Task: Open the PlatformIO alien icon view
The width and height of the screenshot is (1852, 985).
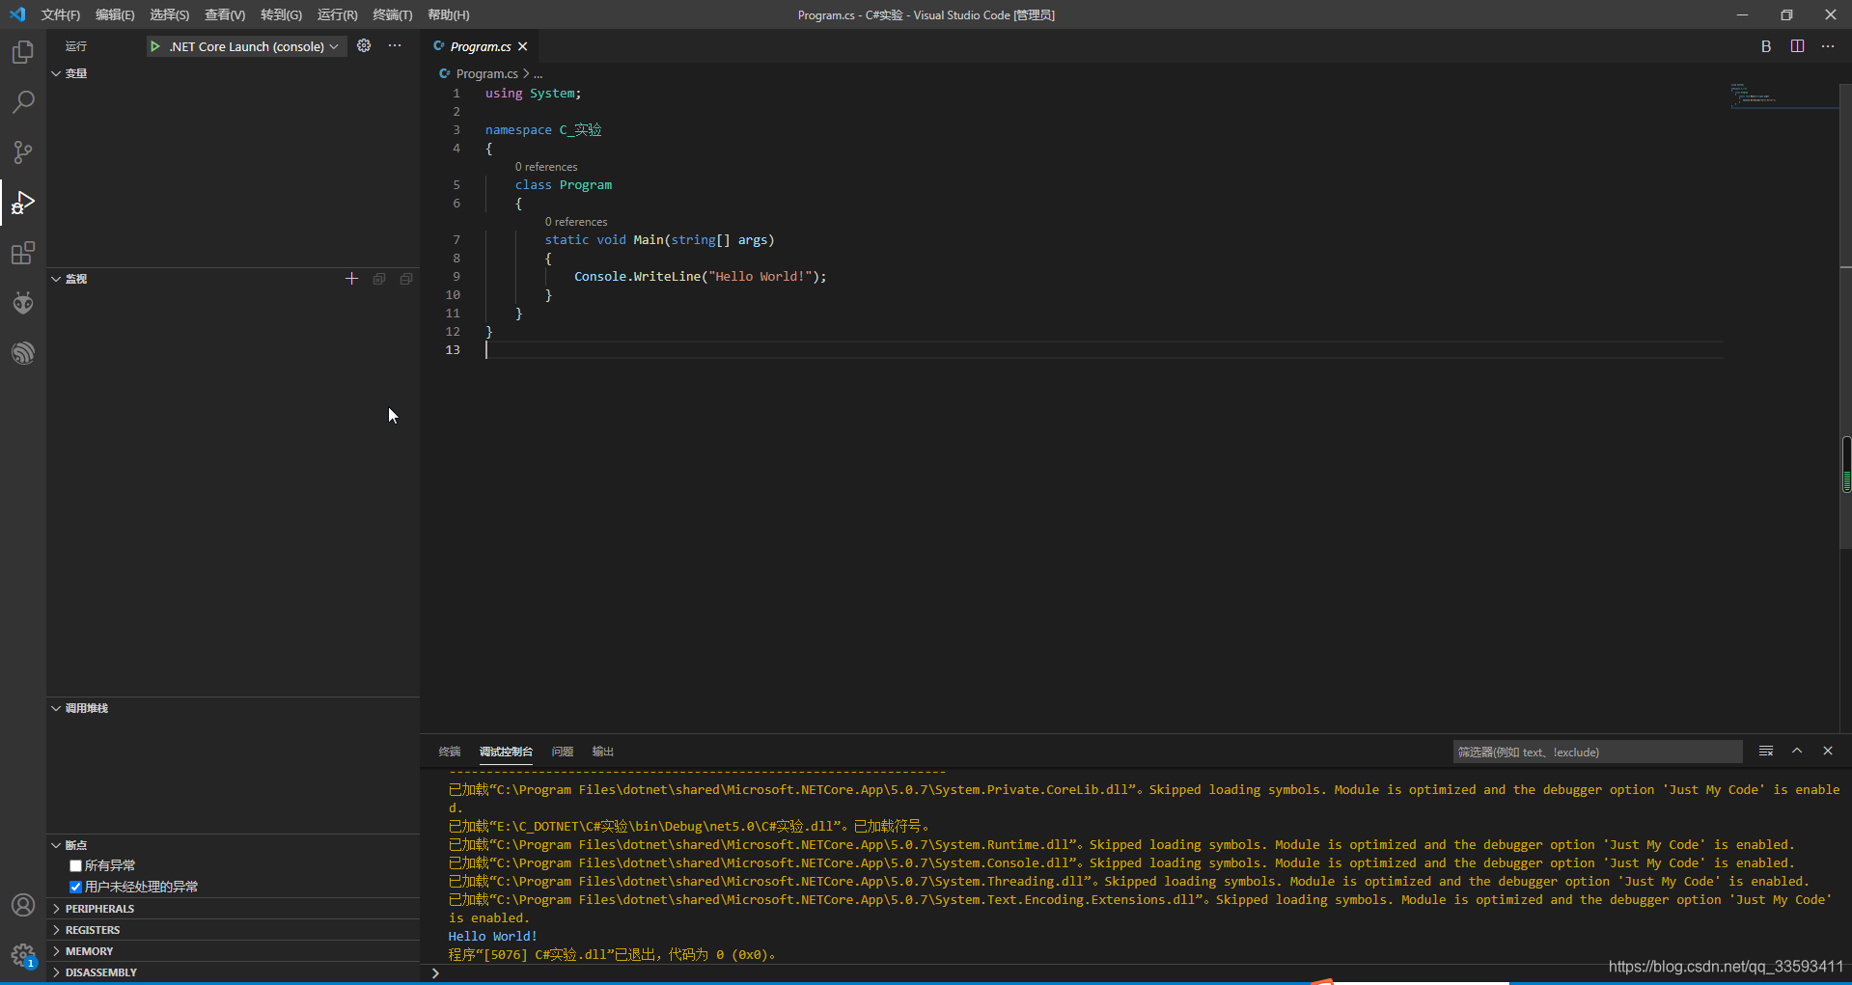Action: (x=23, y=303)
